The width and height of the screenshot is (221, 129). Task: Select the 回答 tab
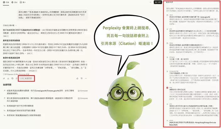click(x=5, y=2)
